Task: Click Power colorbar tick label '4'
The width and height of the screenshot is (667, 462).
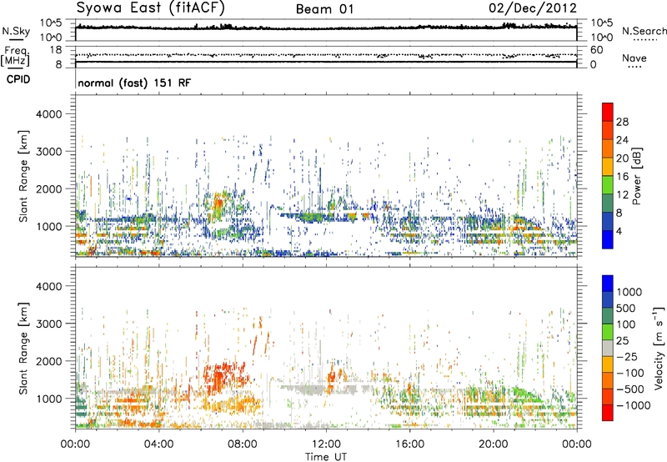Action: pos(619,232)
